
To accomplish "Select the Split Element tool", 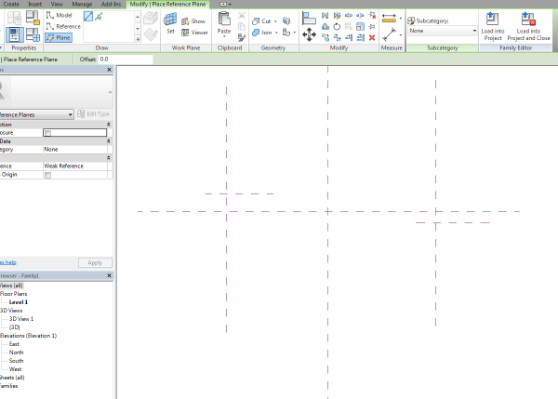I will (x=349, y=15).
